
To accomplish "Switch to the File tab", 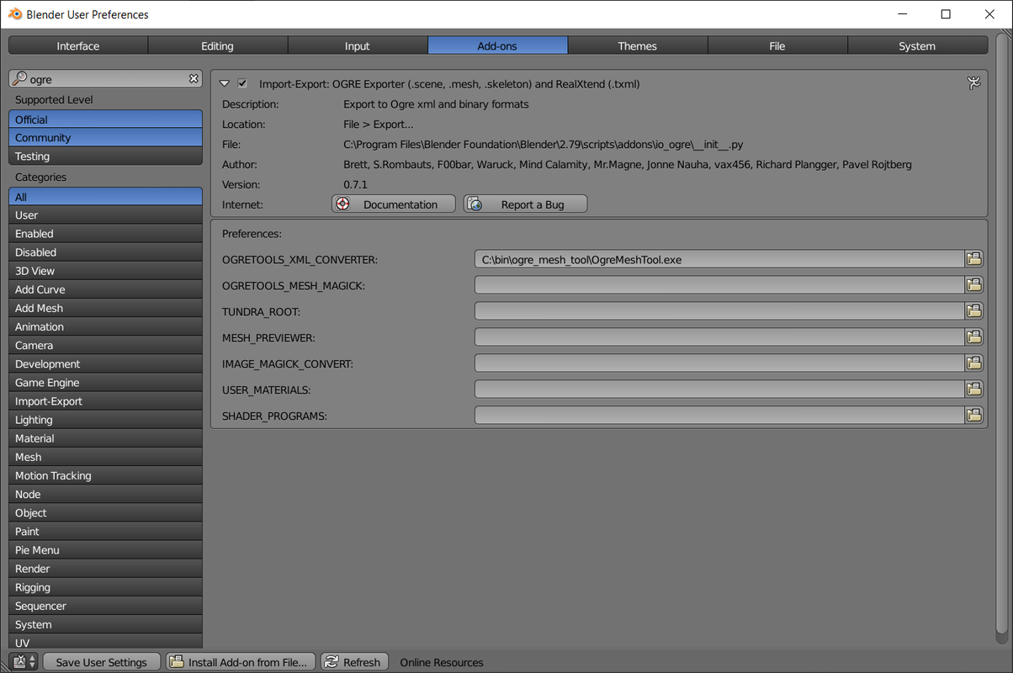I will click(x=777, y=45).
